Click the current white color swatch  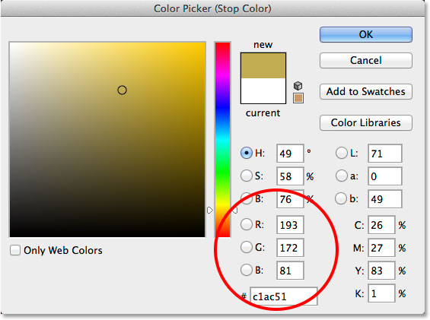click(x=263, y=91)
